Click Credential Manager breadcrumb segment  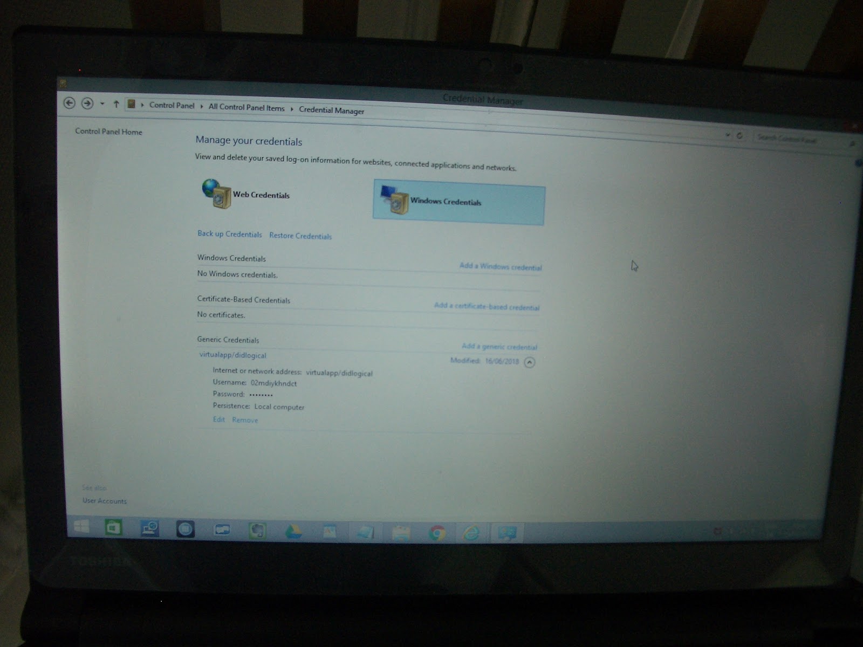[332, 110]
